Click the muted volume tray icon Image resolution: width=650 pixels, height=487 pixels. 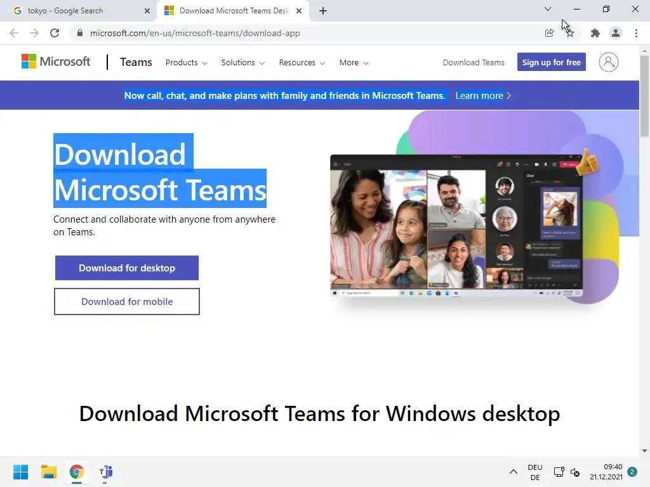[575, 472]
